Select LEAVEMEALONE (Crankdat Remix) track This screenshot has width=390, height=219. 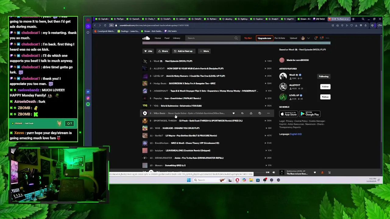click(x=188, y=151)
